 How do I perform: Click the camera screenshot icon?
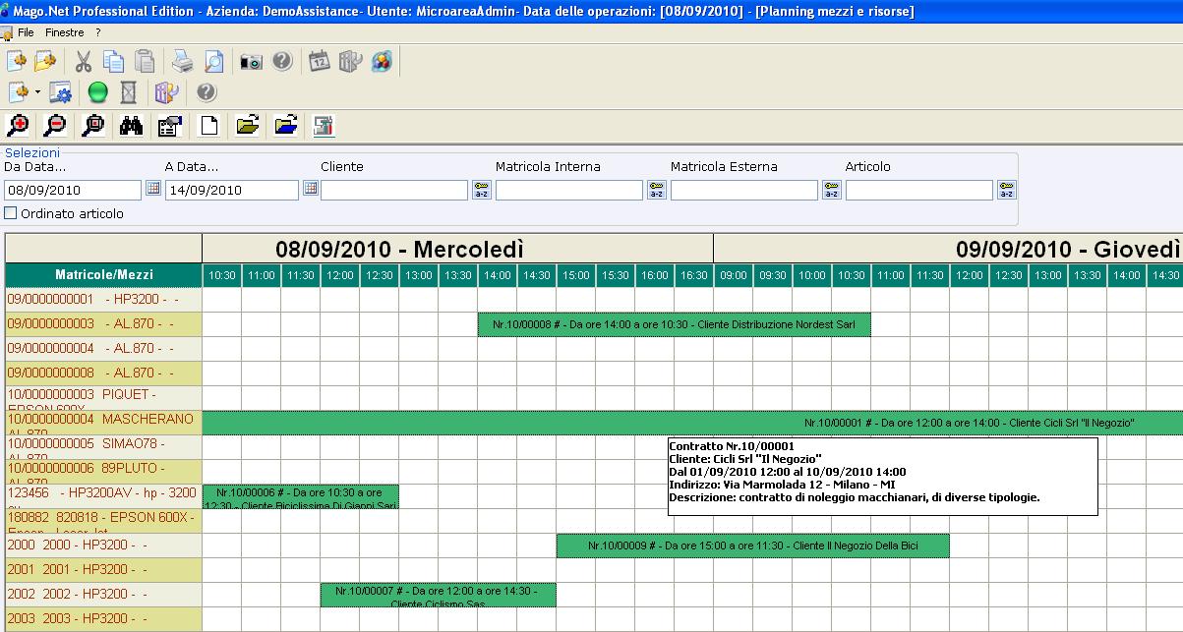(252, 61)
